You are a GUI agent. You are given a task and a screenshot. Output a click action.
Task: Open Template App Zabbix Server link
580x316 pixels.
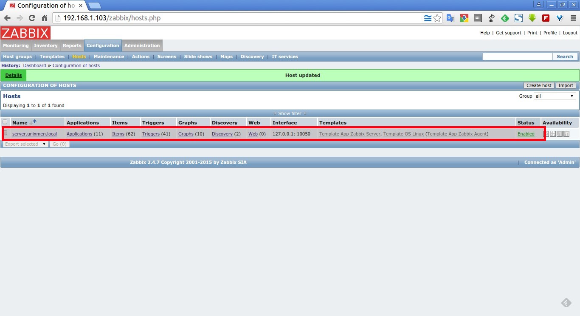[x=350, y=134]
